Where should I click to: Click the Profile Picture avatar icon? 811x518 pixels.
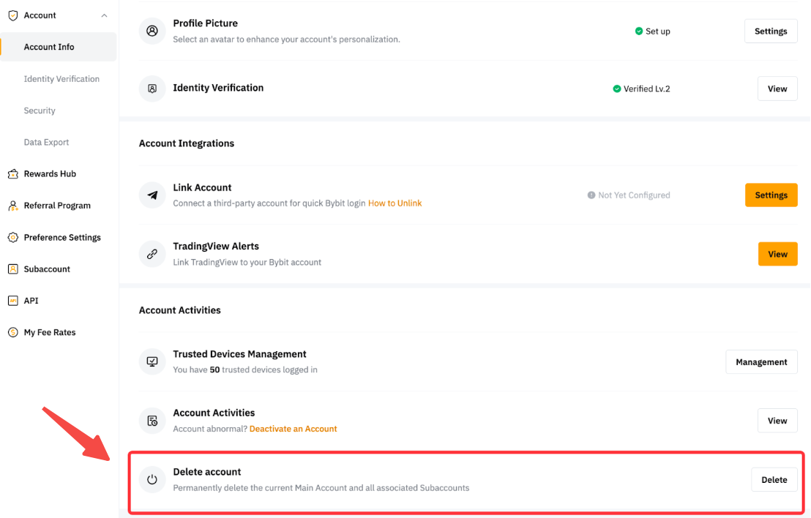tap(152, 31)
